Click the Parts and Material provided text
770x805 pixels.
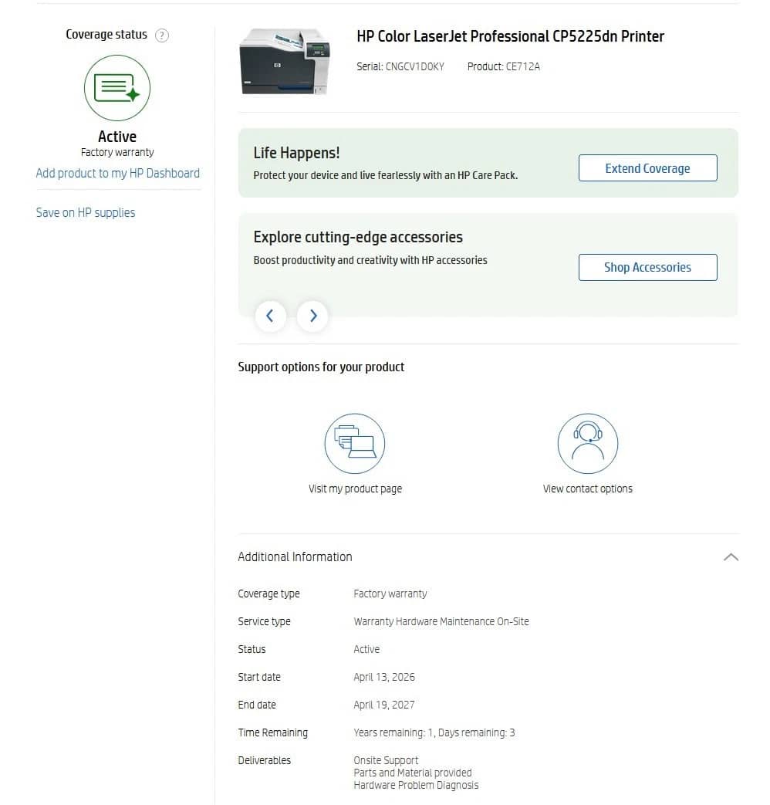pos(412,773)
